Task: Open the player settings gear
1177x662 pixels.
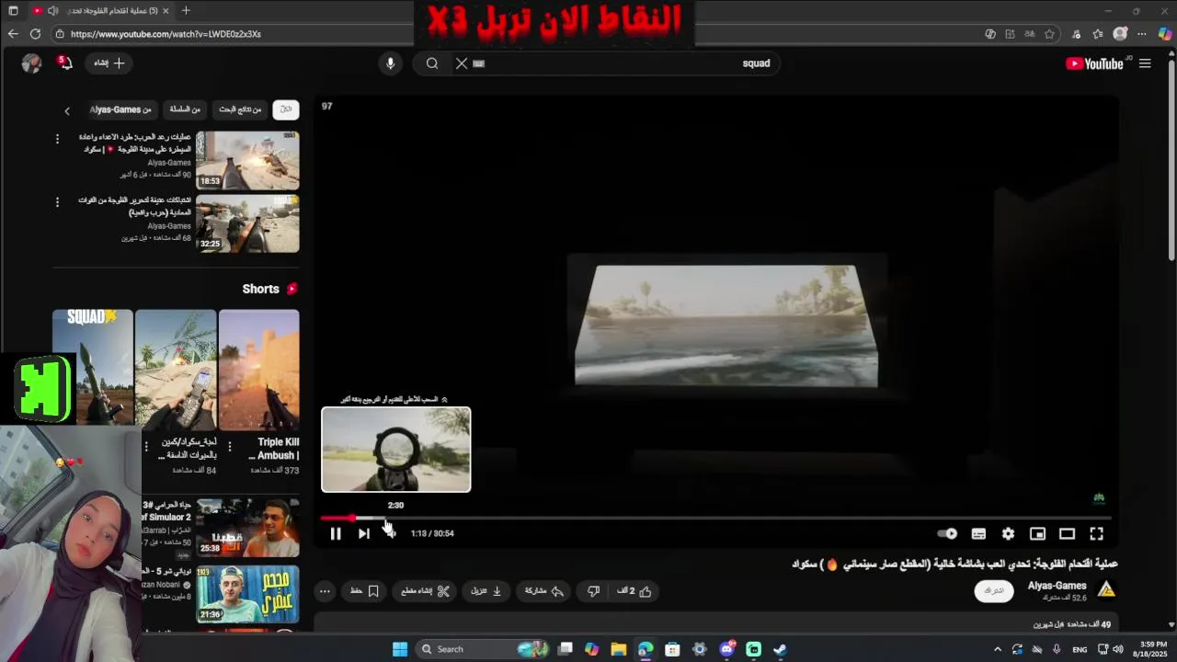Action: [x=1008, y=533]
